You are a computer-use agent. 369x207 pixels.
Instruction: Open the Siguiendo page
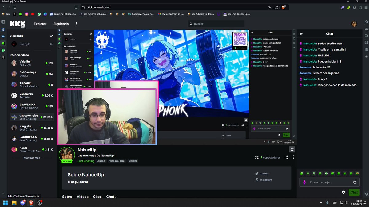coord(61,24)
